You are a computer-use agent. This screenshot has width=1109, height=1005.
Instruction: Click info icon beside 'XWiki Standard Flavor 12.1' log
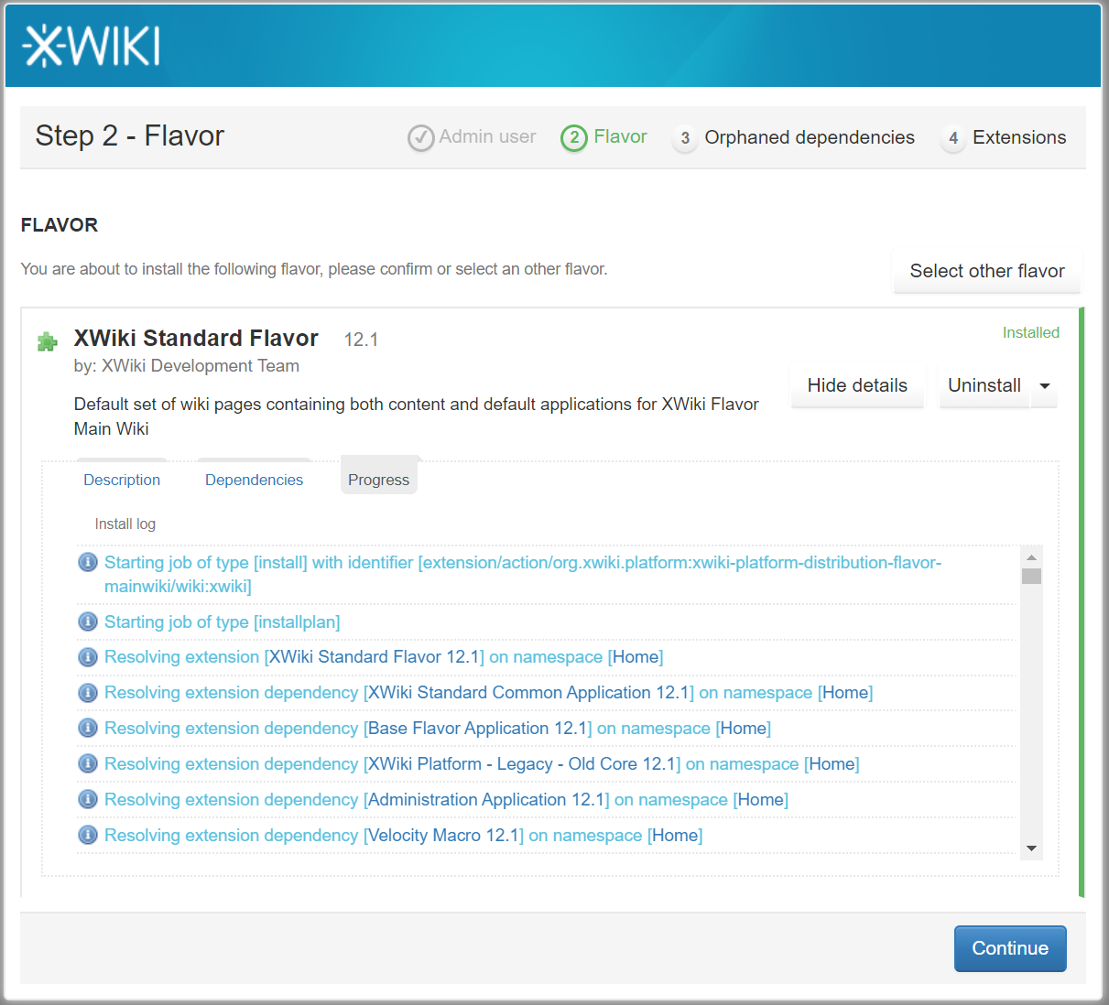pyautogui.click(x=88, y=657)
